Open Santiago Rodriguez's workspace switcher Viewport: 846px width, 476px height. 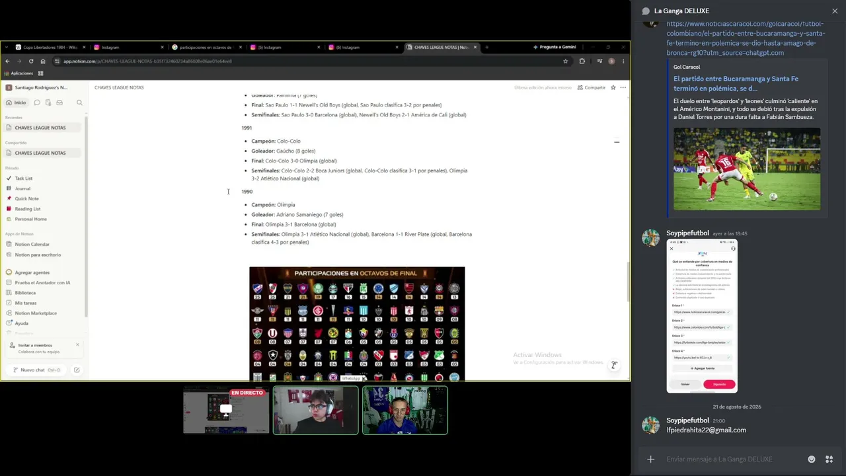[x=41, y=87]
